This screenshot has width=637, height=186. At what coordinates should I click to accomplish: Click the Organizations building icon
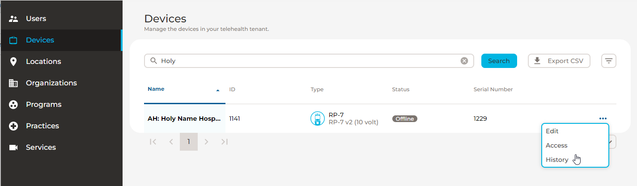pos(13,83)
